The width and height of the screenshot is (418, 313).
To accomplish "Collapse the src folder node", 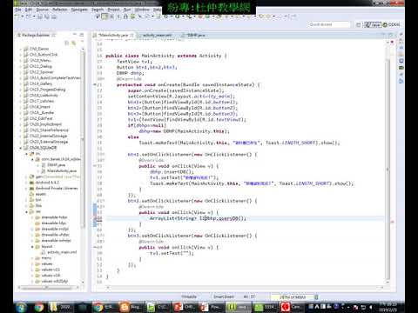I will [26, 154].
